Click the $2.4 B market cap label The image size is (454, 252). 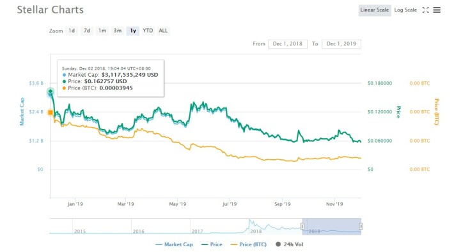point(36,112)
